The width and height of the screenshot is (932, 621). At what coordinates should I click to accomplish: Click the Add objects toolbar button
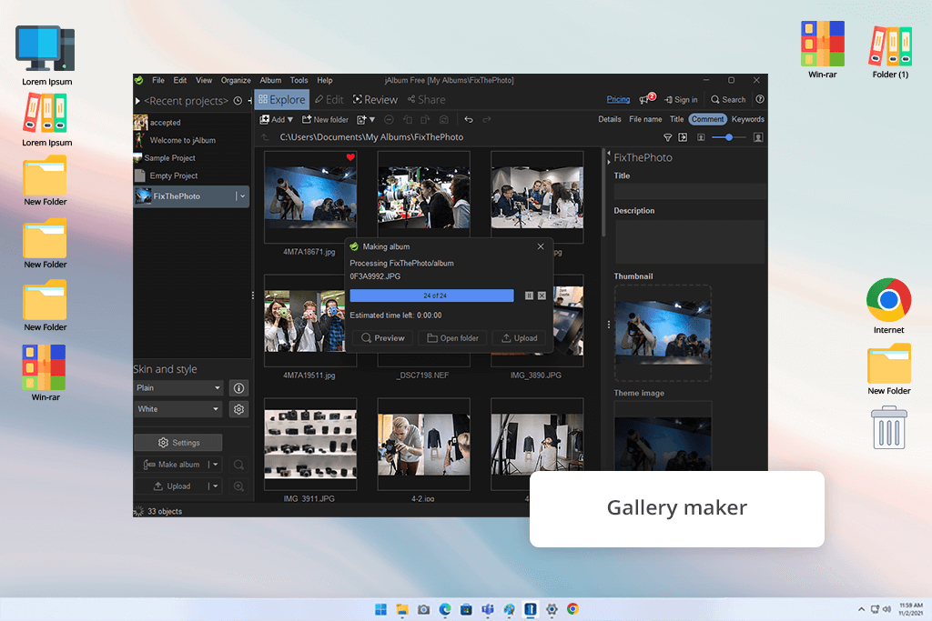pos(277,119)
